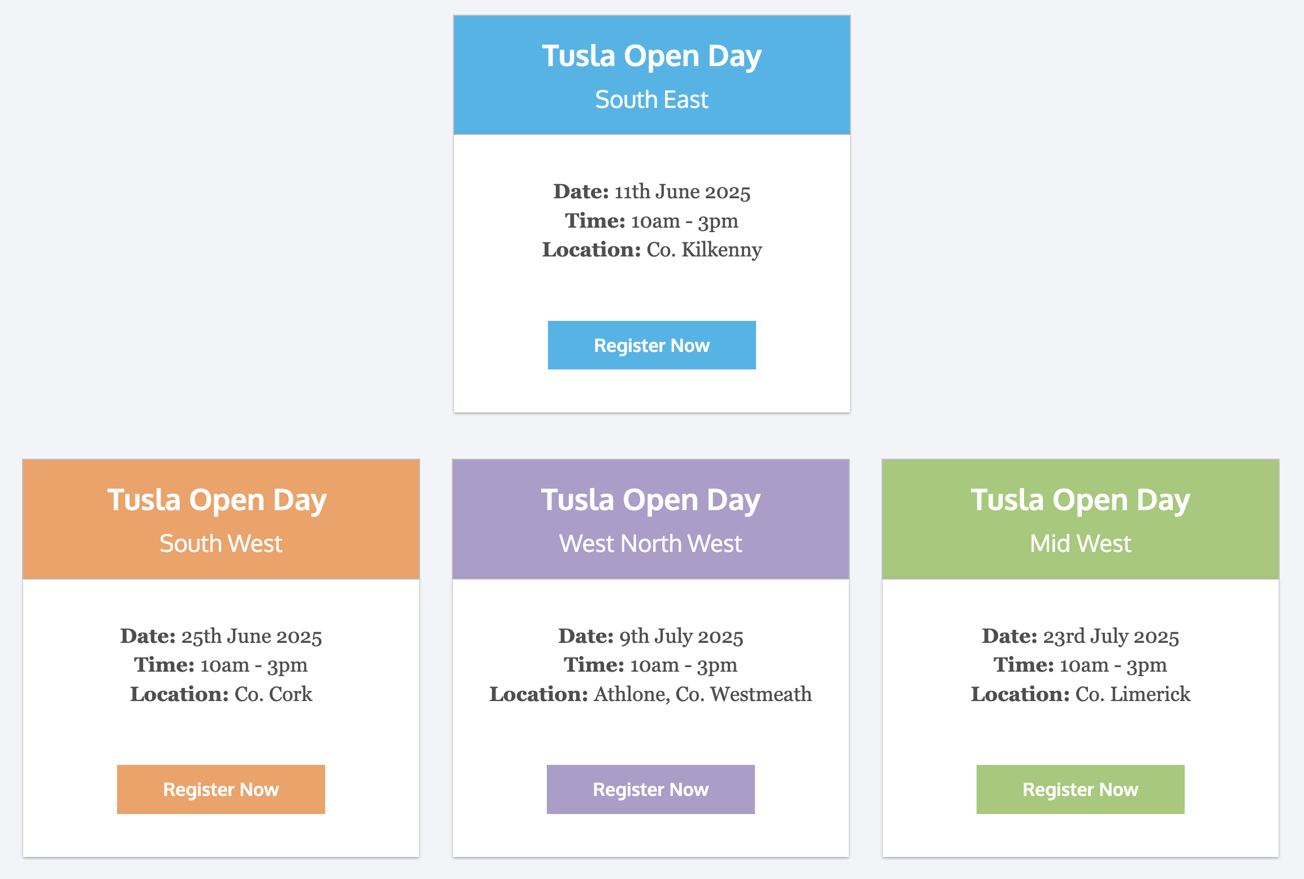The width and height of the screenshot is (1304, 879).
Task: Click the 25th June 2025 date line
Action: tap(221, 637)
